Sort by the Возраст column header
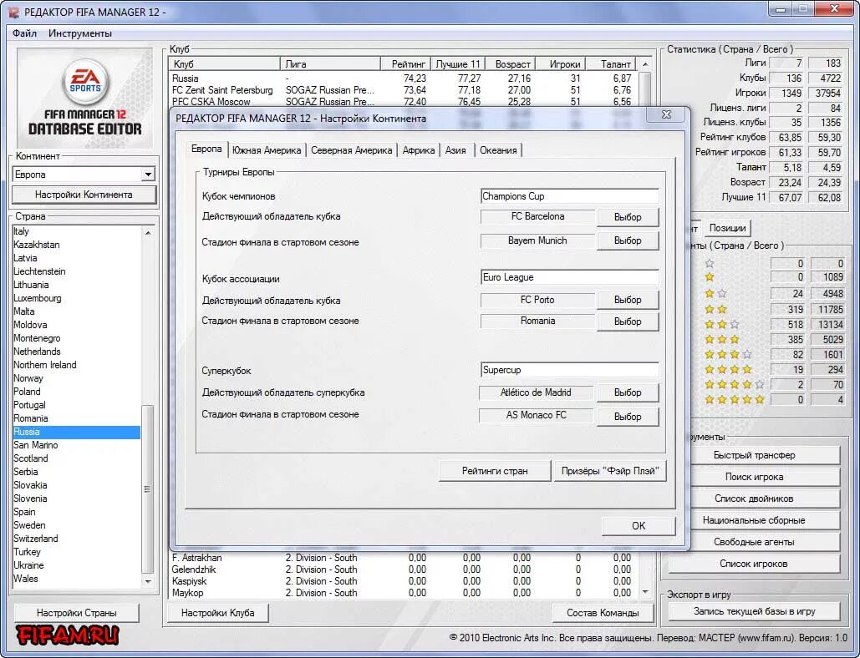 coord(511,64)
